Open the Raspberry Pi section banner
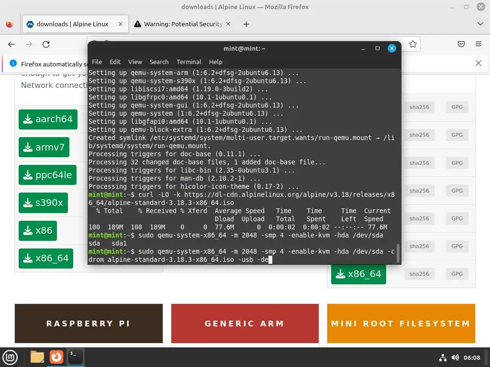The image size is (490, 367). [89, 324]
